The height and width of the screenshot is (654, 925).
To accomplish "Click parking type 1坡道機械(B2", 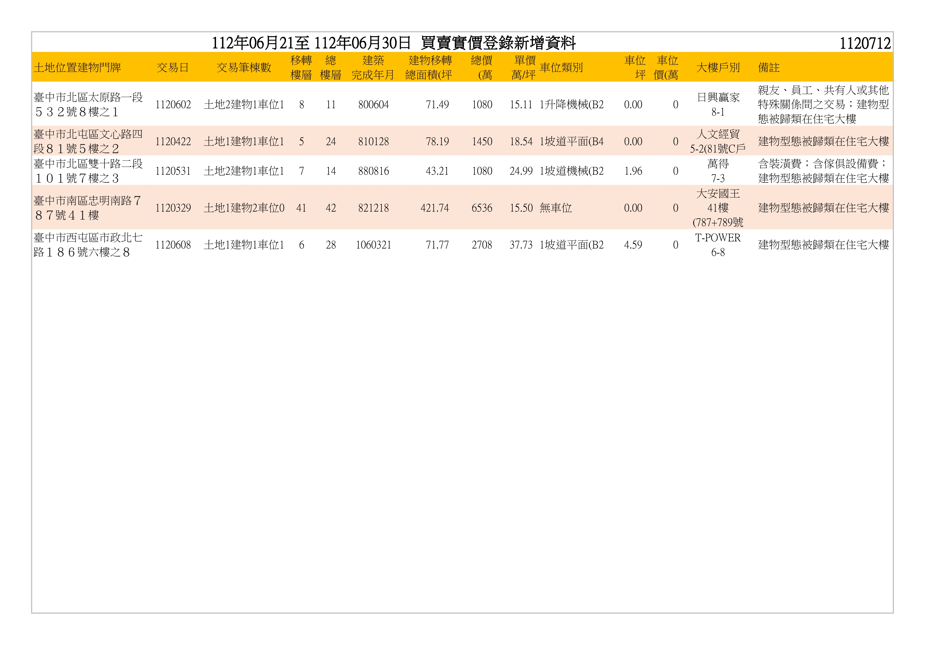I will click(x=572, y=171).
